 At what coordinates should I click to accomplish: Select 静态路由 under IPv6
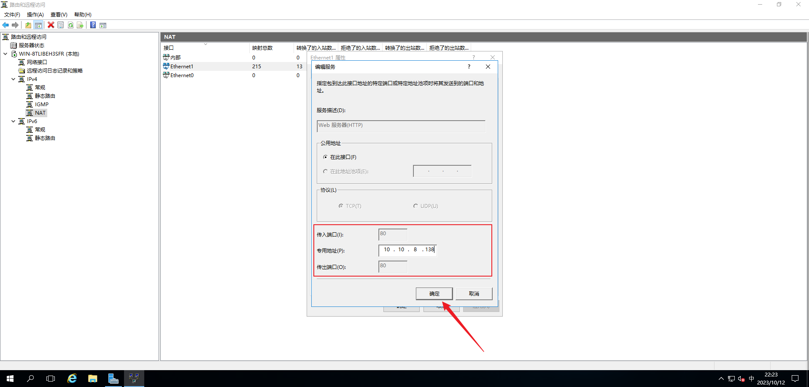(x=45, y=138)
